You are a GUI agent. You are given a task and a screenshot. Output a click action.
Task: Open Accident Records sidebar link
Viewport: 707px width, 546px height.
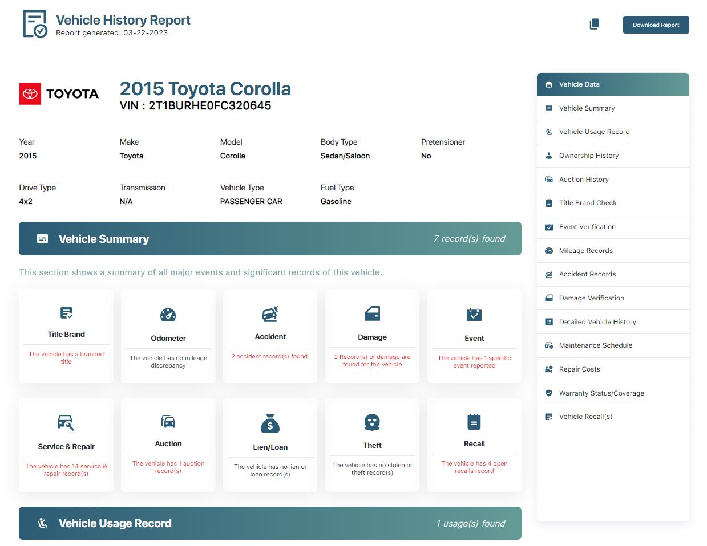(x=613, y=274)
